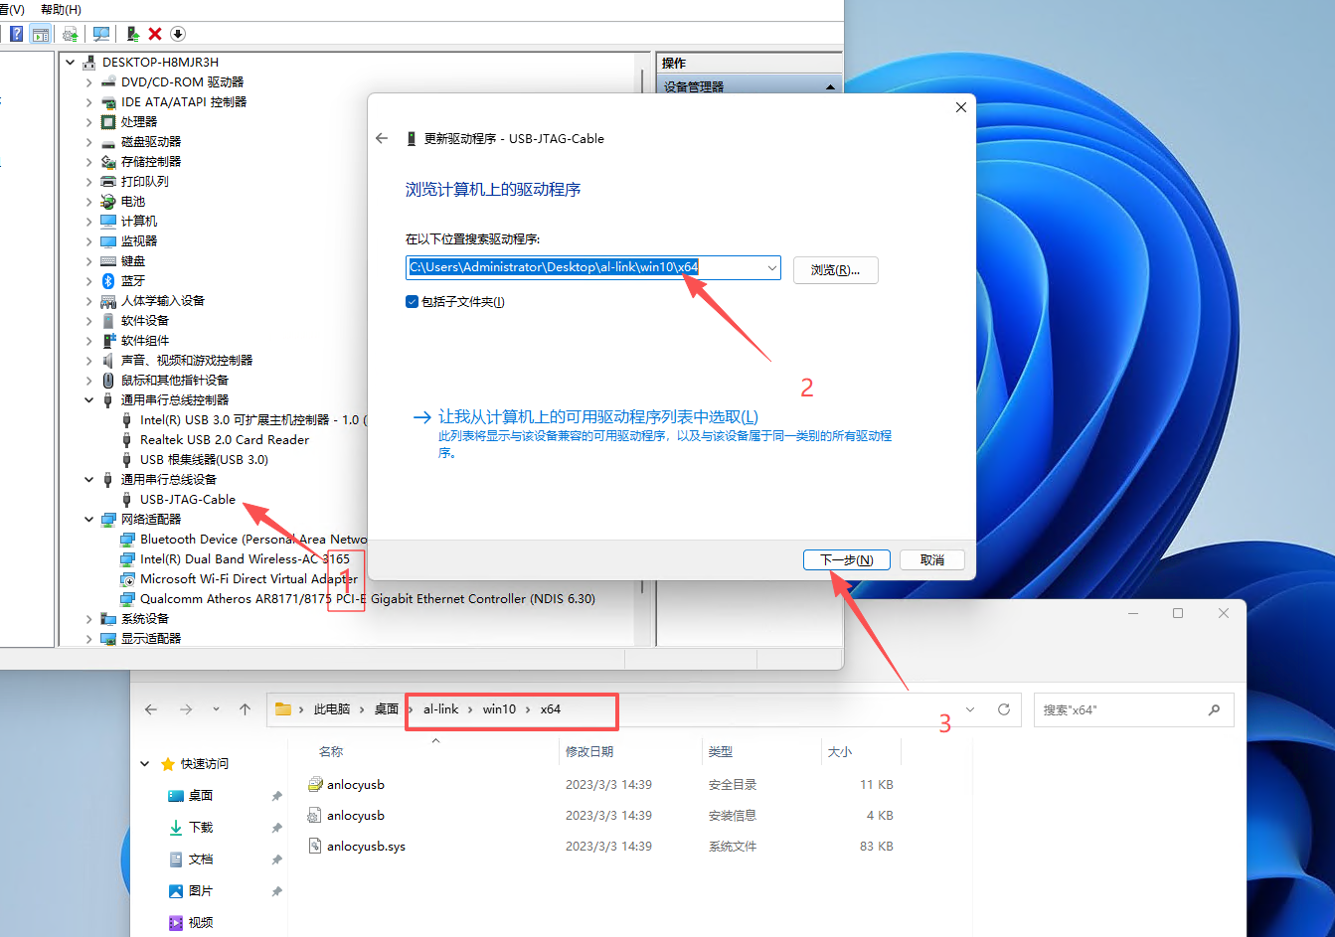Click the red X uninstall device icon

click(x=155, y=34)
